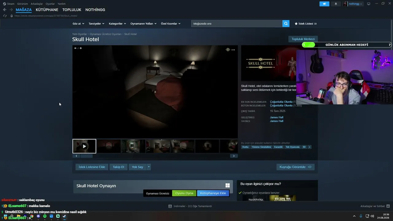The width and height of the screenshot is (393, 221).
Task: Open Spotify from the taskbar
Action: tap(45, 216)
